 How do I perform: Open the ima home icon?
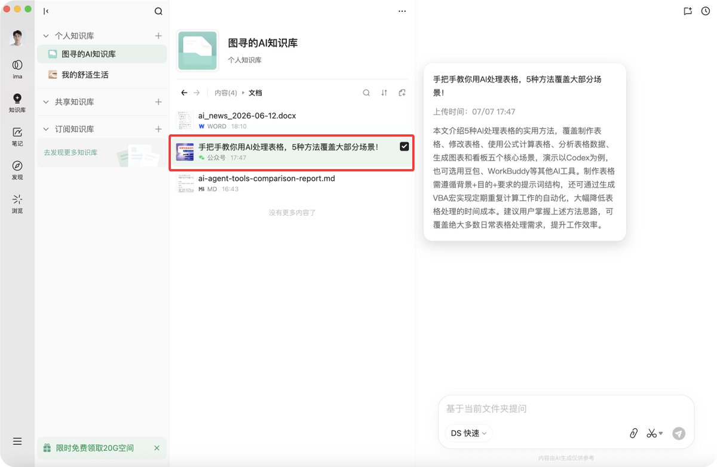pos(17,68)
